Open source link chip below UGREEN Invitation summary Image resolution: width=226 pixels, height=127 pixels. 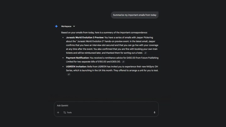69,74
